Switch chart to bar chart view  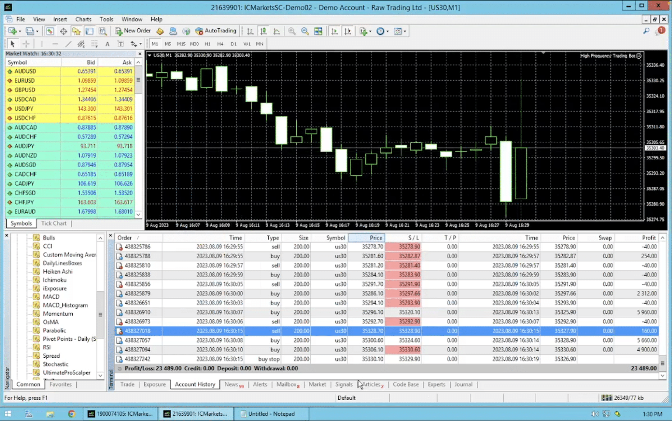[x=250, y=31]
